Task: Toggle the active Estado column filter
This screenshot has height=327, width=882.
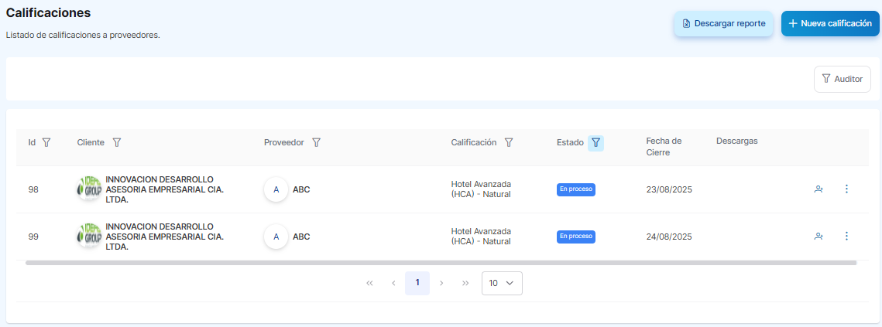Action: coord(595,142)
